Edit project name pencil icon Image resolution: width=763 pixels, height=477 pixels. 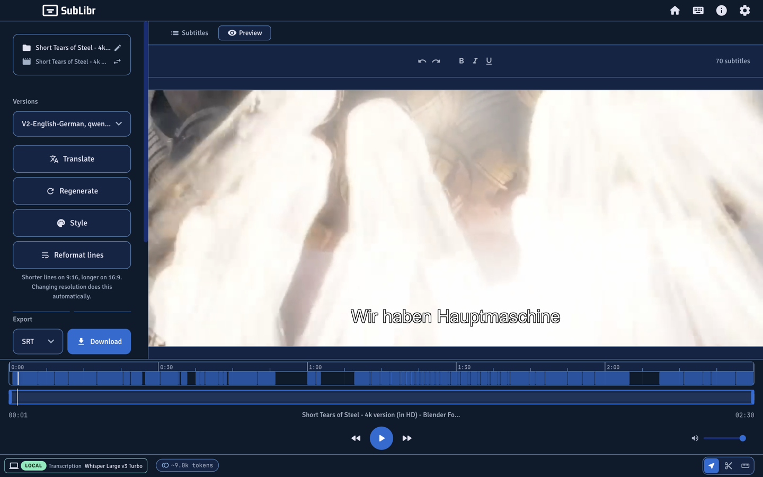click(118, 48)
